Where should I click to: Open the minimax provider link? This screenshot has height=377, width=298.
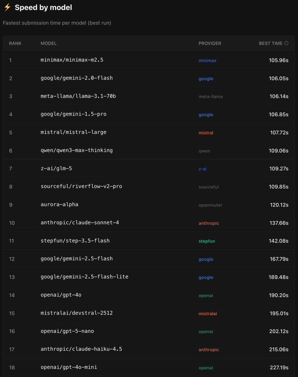click(207, 60)
